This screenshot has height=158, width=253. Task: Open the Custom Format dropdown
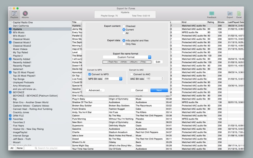pyautogui.click(x=127, y=57)
